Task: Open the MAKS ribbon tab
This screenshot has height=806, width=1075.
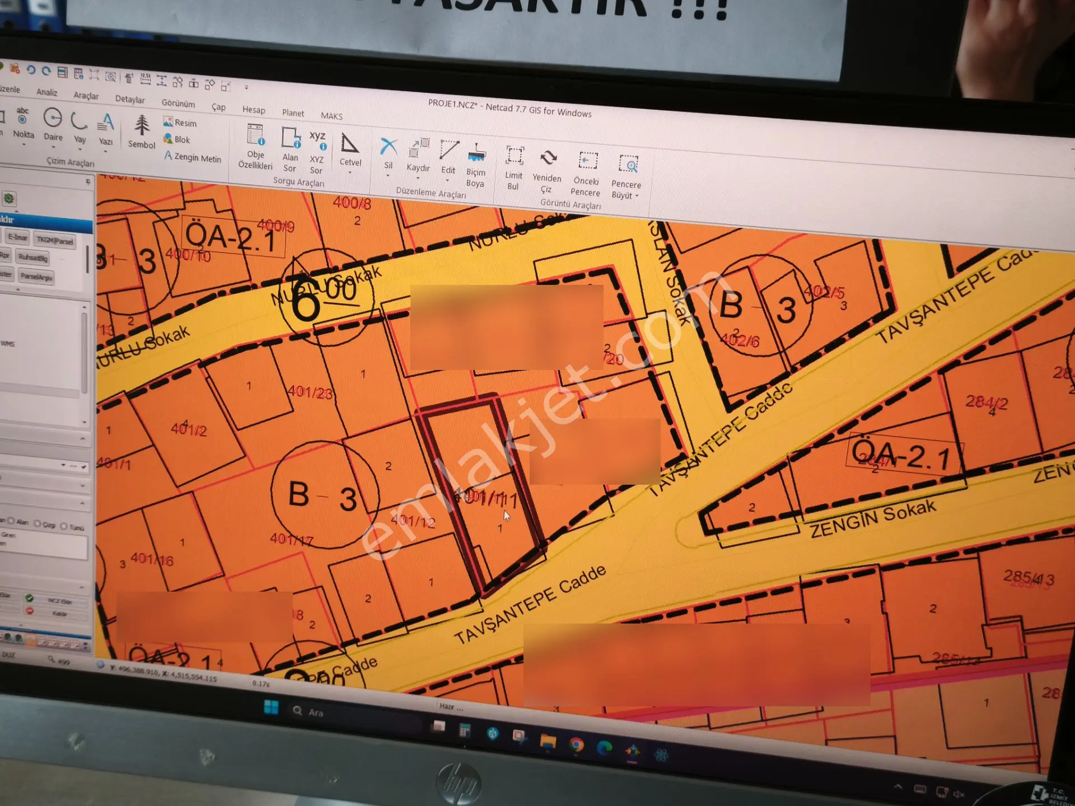Action: [331, 116]
